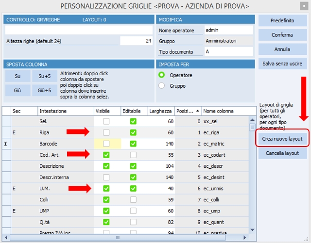Screen dimensions: 311x243
Task: Click the row selector for Barcode row
Action: point(6,144)
